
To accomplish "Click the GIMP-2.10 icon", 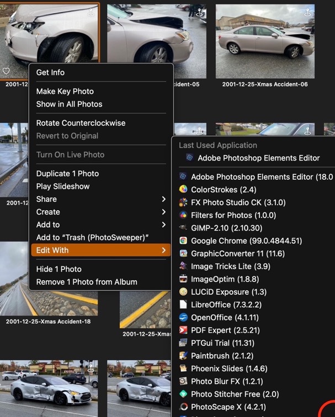I will point(183,228).
